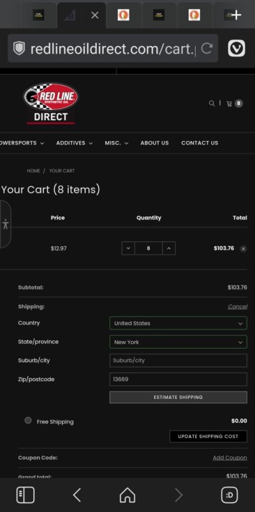
Task: Open the Vivaldi browser menu icon
Action: [x=236, y=49]
